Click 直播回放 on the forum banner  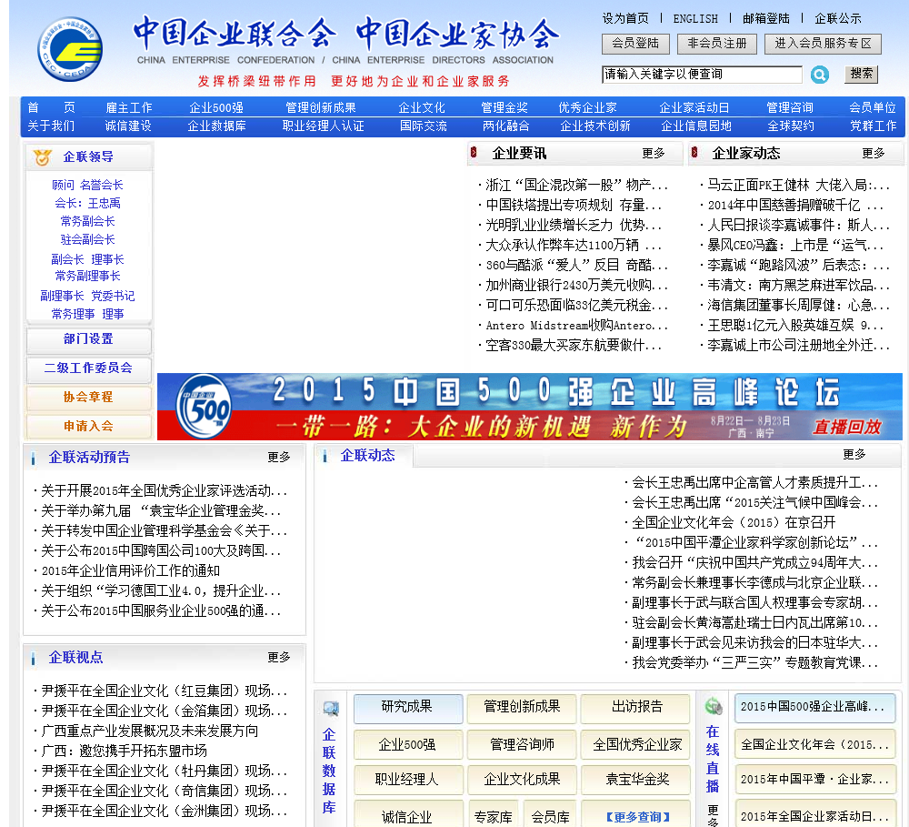(846, 427)
